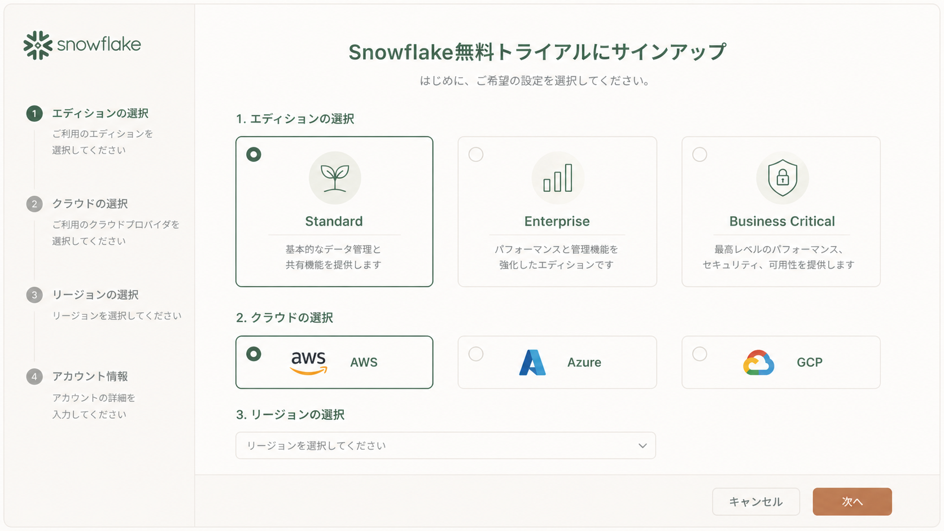
Task: Click the Snowflake logo icon
Action: [38, 45]
